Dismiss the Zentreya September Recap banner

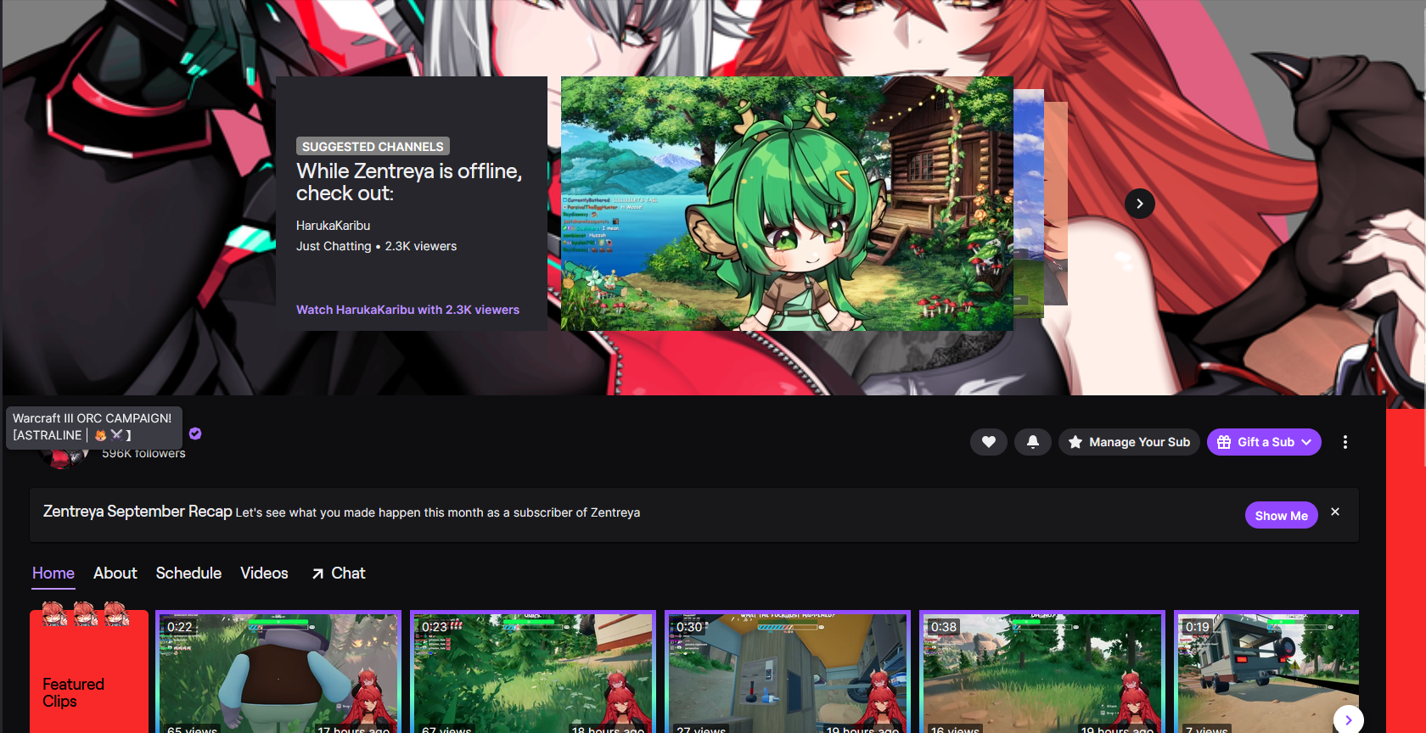(x=1335, y=512)
